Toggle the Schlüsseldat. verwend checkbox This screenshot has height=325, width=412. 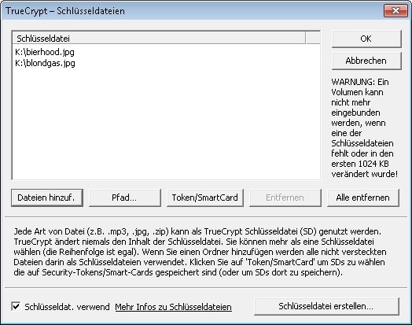(16, 306)
